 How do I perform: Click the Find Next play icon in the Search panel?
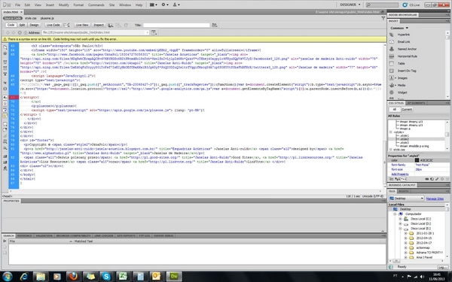[5, 241]
